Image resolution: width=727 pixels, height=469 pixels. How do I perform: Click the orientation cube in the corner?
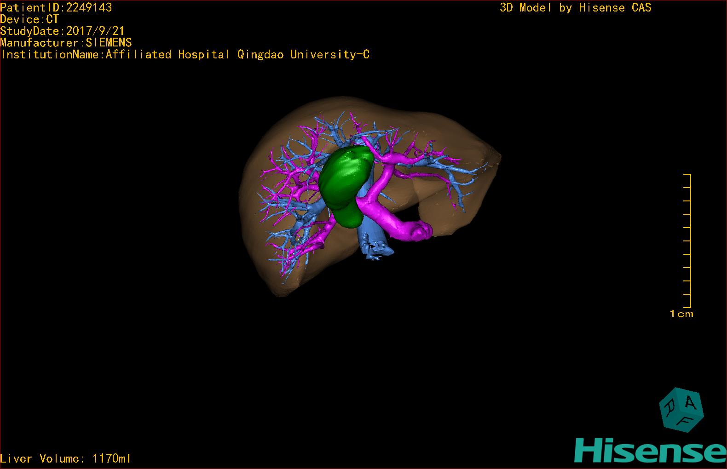(681, 410)
